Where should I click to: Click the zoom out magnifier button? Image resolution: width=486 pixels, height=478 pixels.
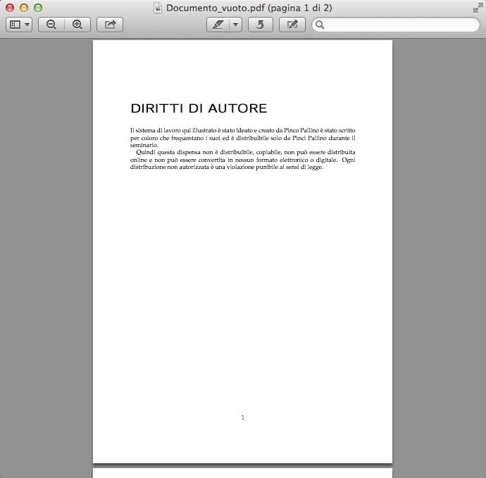51,25
